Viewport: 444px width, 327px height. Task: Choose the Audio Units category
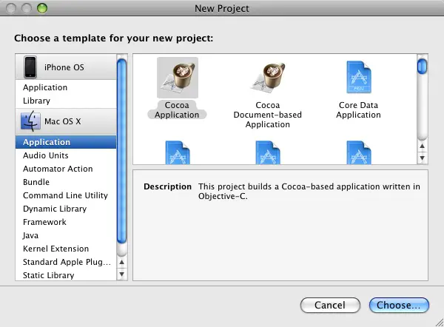46,155
